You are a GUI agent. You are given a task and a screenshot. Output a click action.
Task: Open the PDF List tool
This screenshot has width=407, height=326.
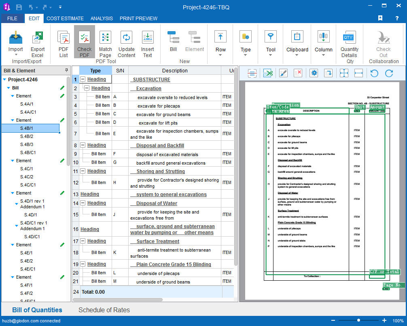(x=64, y=44)
